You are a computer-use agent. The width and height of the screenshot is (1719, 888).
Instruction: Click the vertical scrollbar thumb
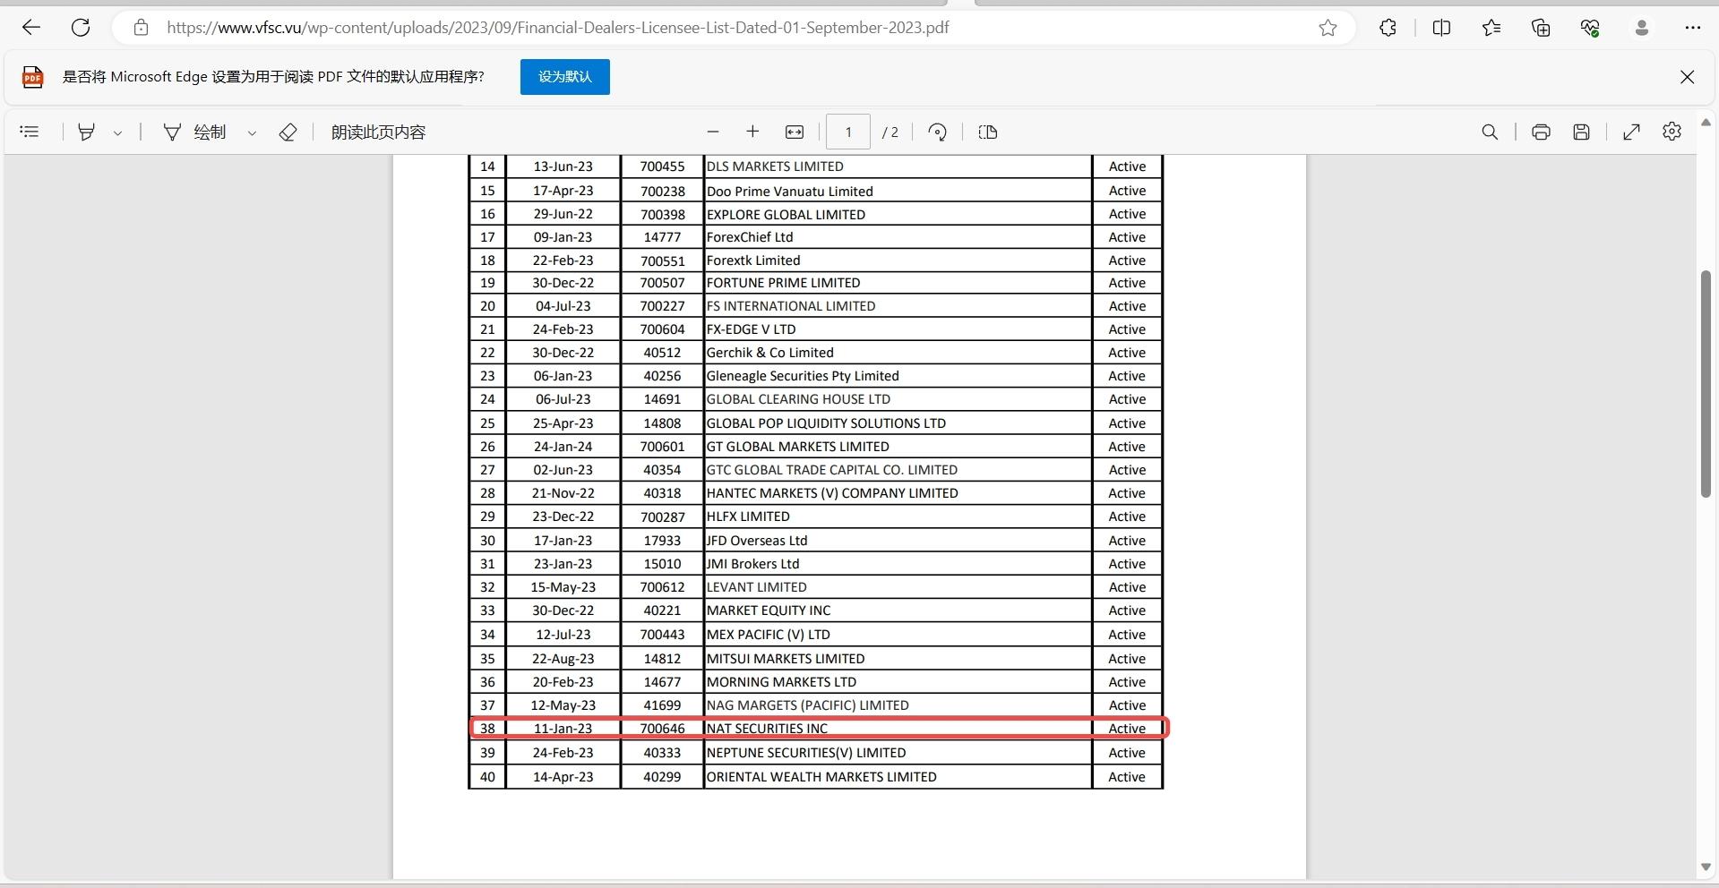(x=1706, y=383)
